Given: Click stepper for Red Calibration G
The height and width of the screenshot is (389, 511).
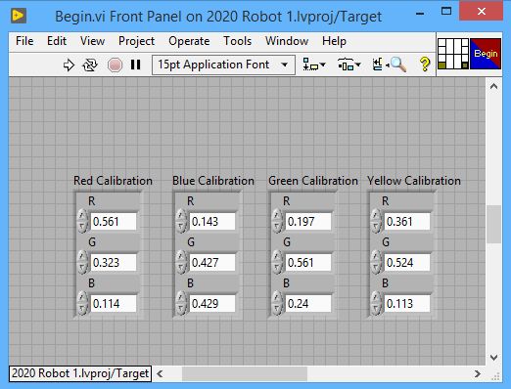Looking at the screenshot, I should tap(82, 262).
